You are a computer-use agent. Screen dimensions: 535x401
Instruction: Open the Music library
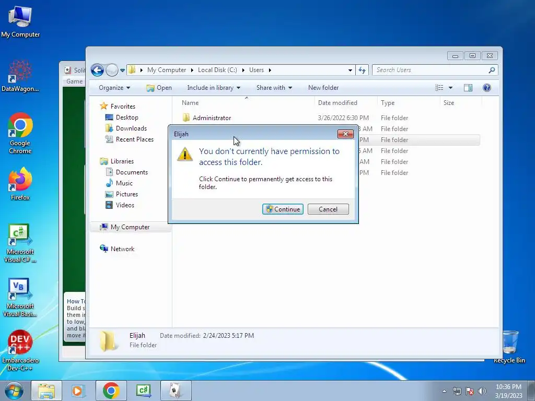(x=124, y=183)
